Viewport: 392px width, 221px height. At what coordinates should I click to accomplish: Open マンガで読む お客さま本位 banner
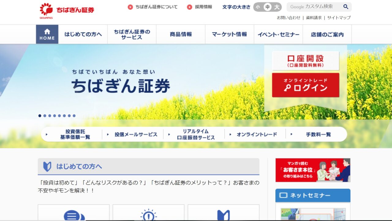point(313,170)
